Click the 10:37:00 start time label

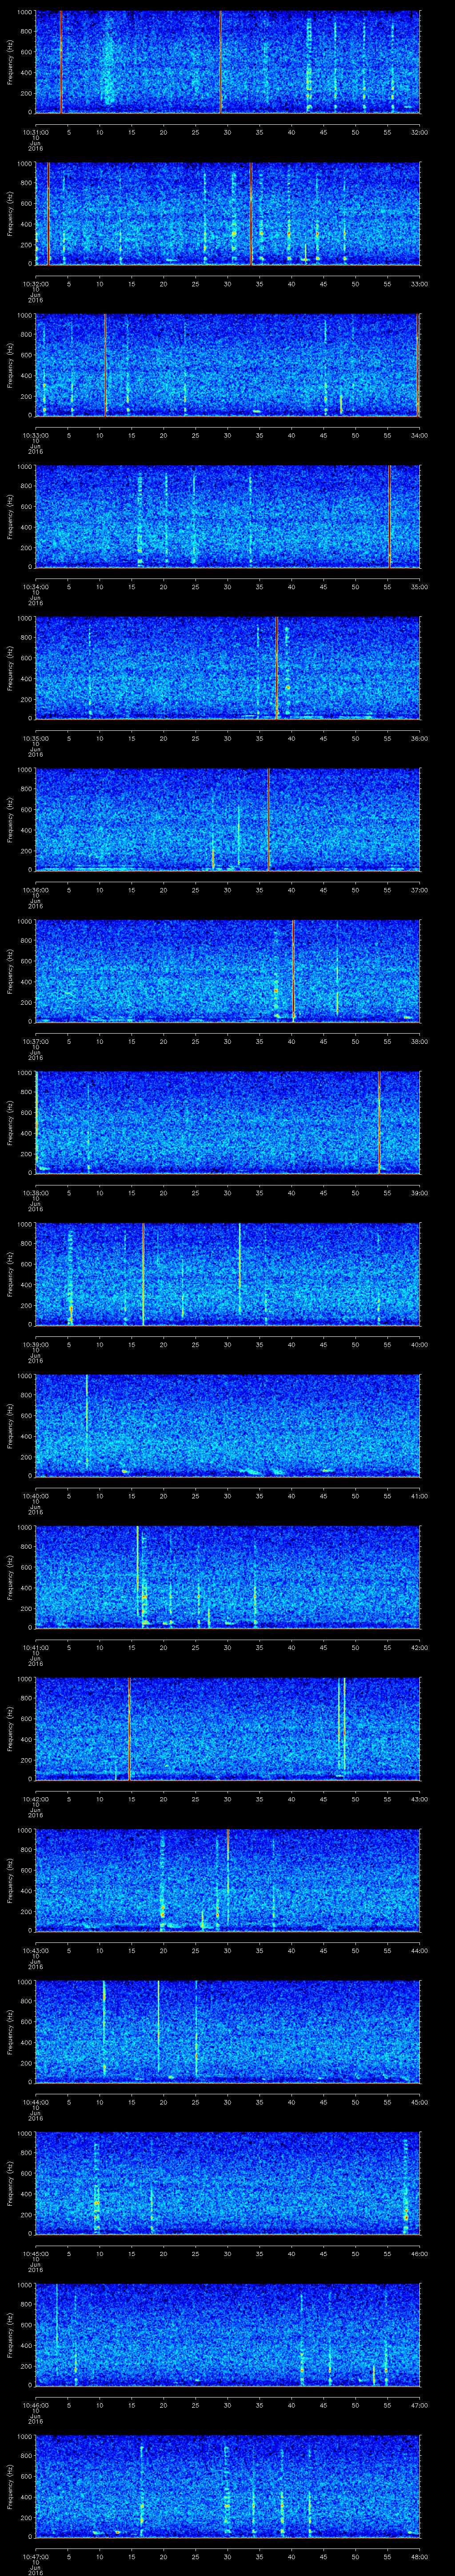click(35, 1041)
